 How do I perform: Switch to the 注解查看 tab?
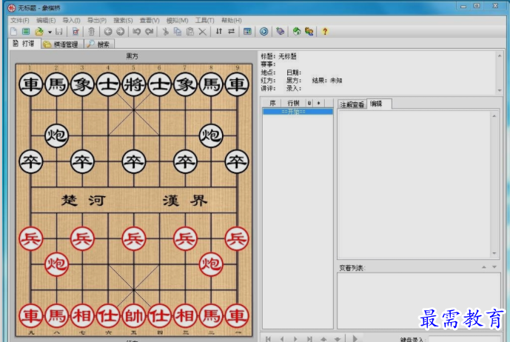click(352, 104)
